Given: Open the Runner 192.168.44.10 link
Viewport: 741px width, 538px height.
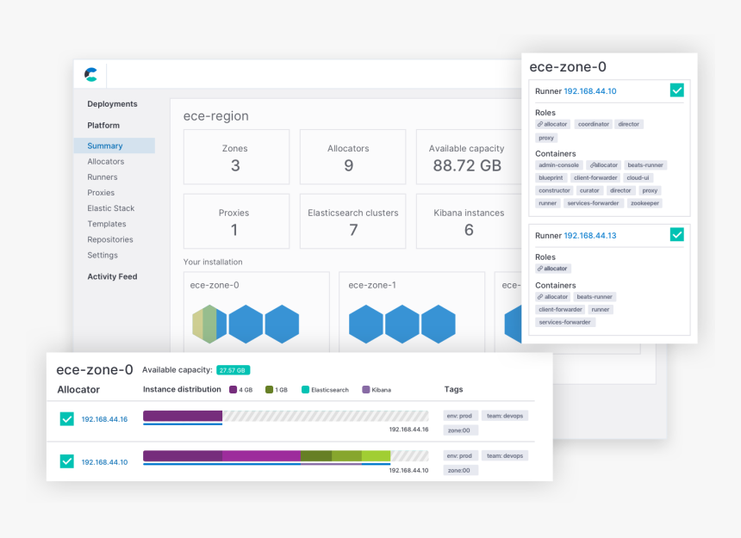Looking at the screenshot, I should pyautogui.click(x=590, y=91).
